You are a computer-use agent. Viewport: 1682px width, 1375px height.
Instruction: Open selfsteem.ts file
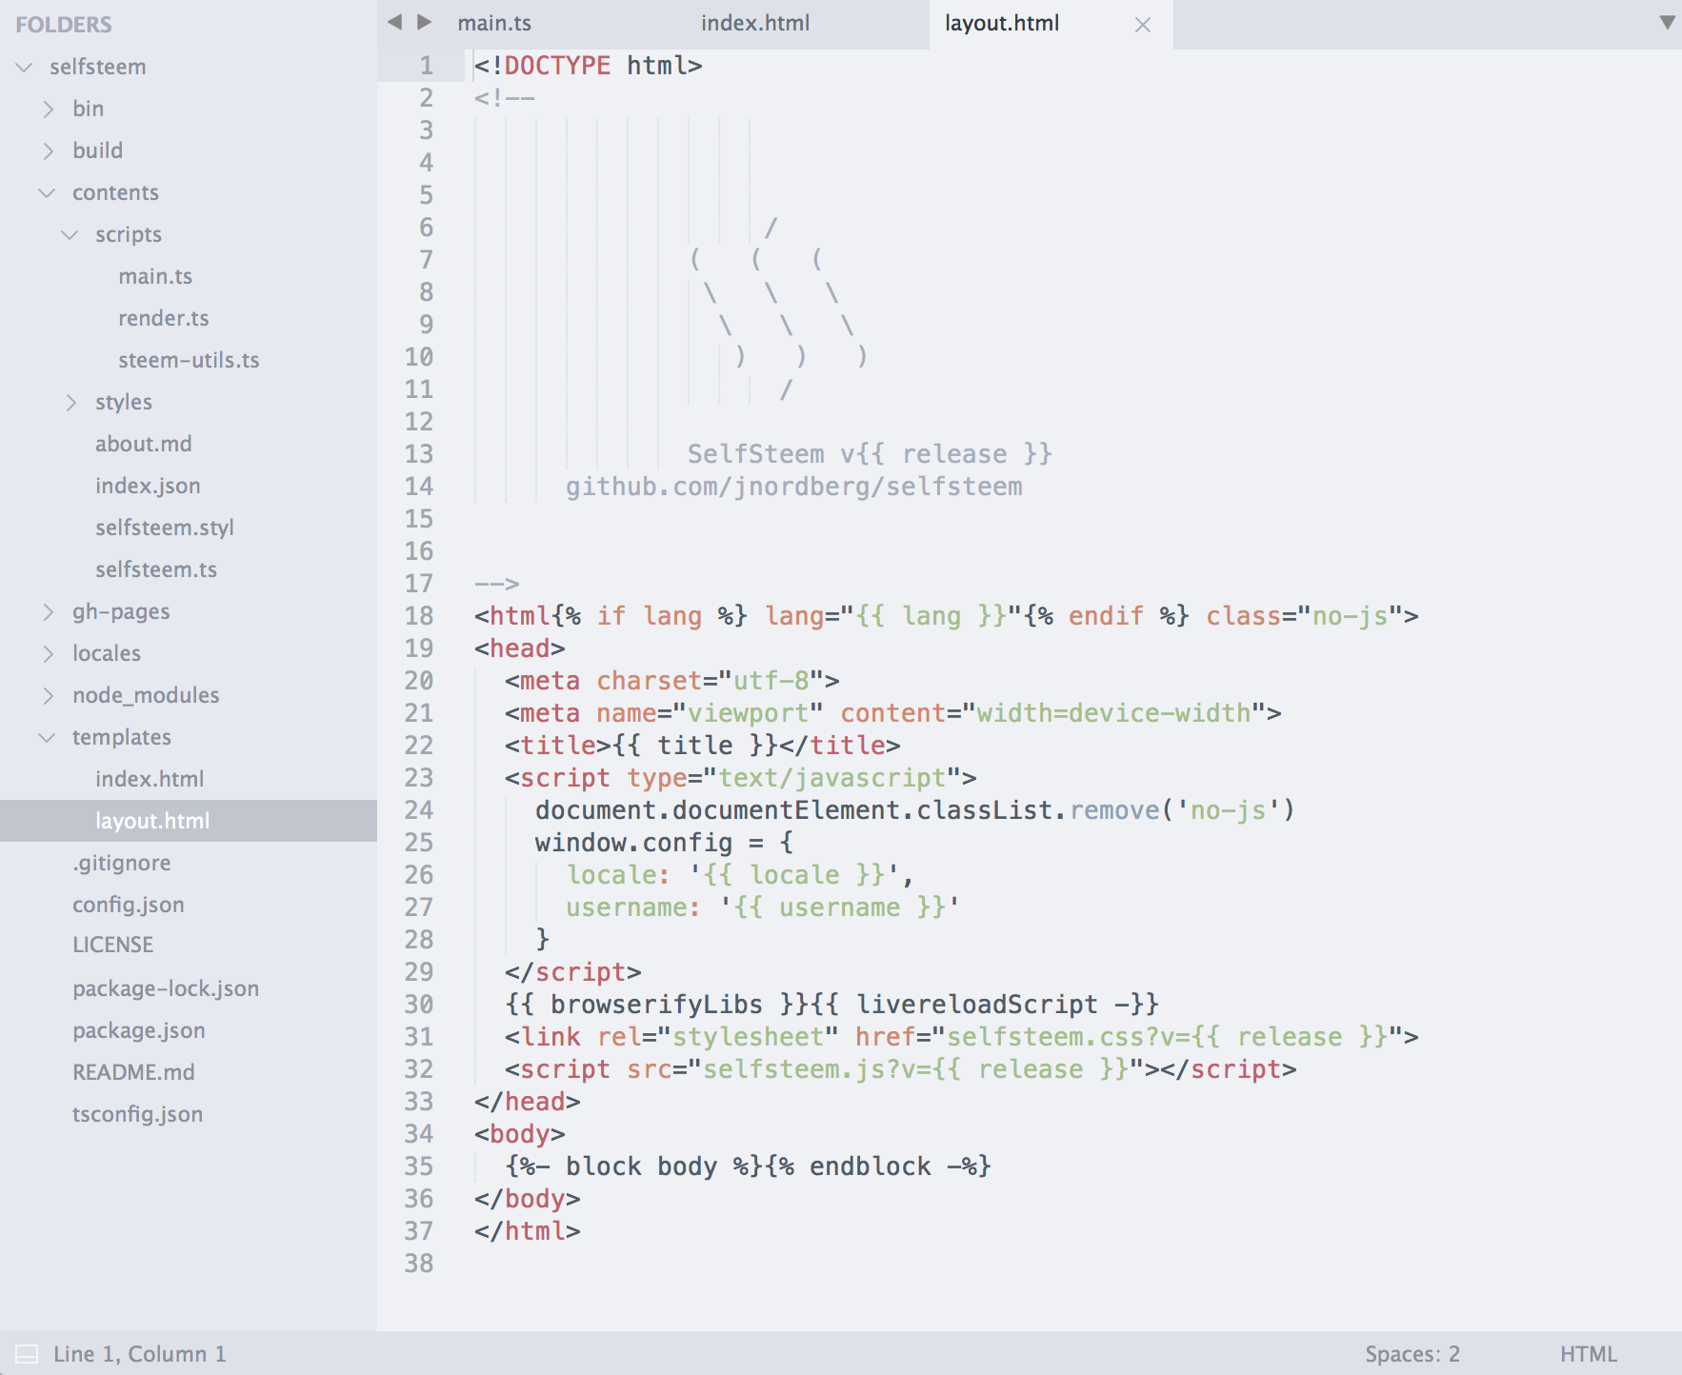(156, 569)
